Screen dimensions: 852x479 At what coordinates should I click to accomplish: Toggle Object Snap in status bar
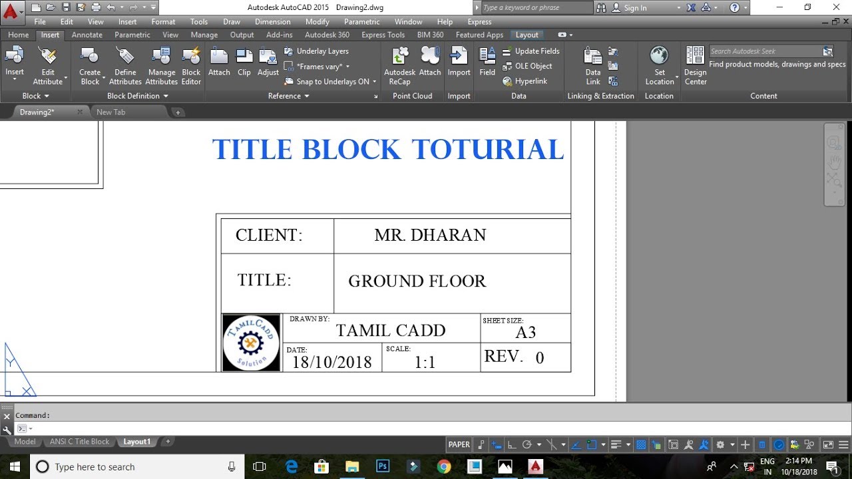(591, 444)
